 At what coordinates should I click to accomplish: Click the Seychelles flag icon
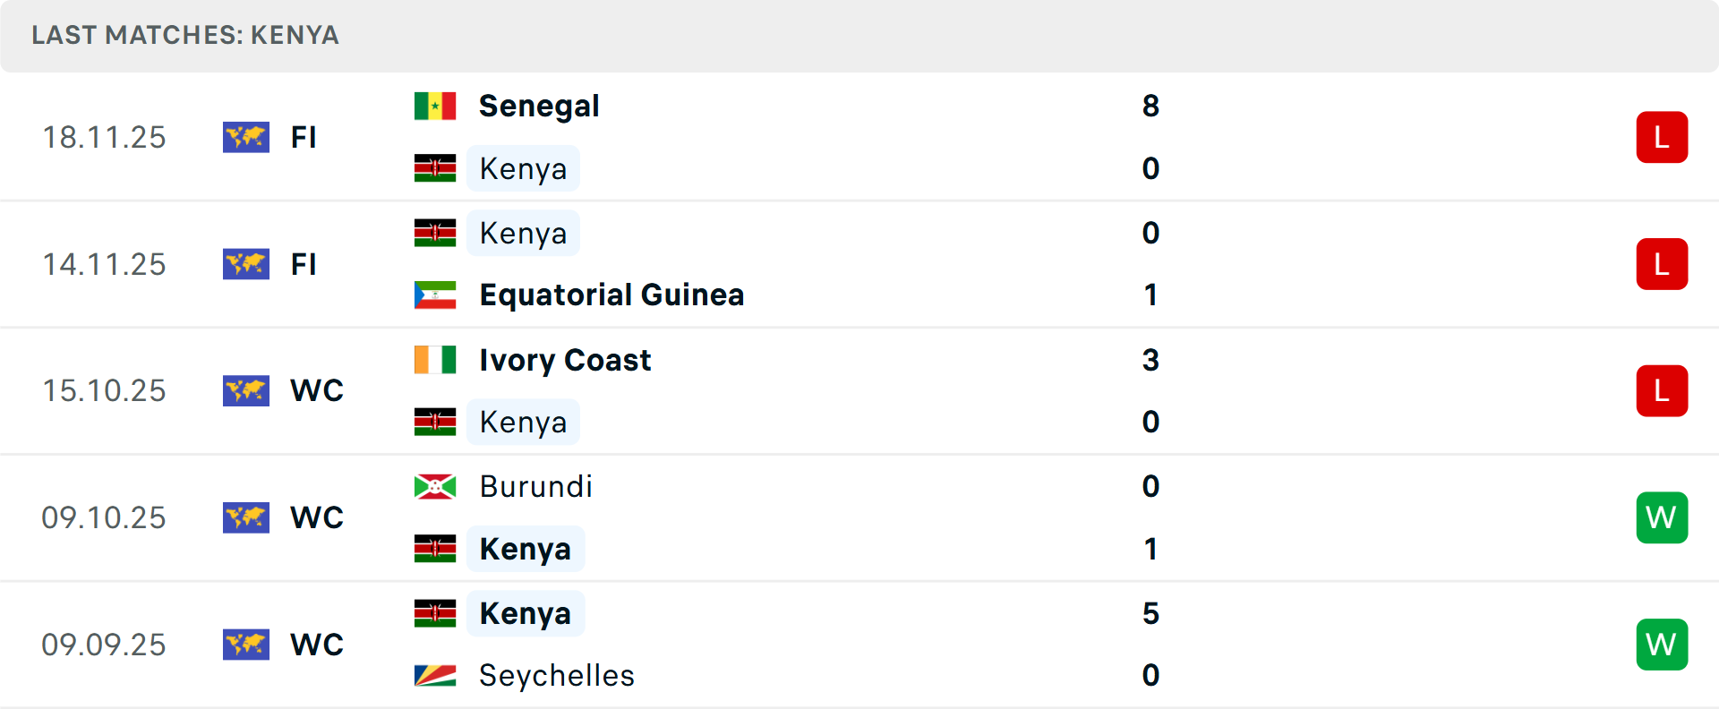coord(435,675)
